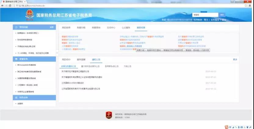Image resolution: width=254 pixels, height=129 pixels.
Task: Click the 实名验证 link in header
Action: (x=215, y=20)
